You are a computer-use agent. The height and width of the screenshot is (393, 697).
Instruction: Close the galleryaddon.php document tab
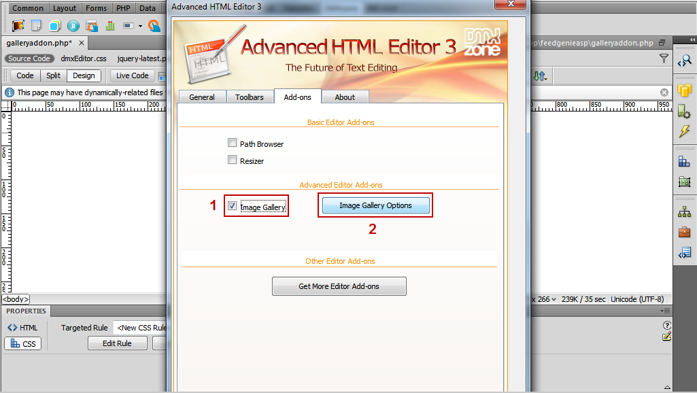(x=82, y=43)
